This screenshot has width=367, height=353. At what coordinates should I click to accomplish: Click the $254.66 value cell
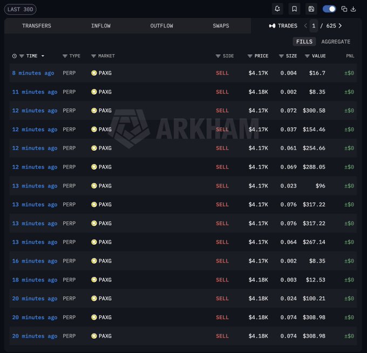pyautogui.click(x=314, y=148)
